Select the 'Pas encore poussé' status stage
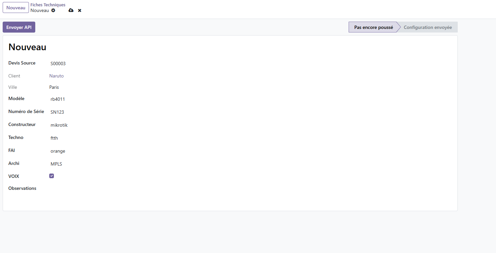 [373, 27]
